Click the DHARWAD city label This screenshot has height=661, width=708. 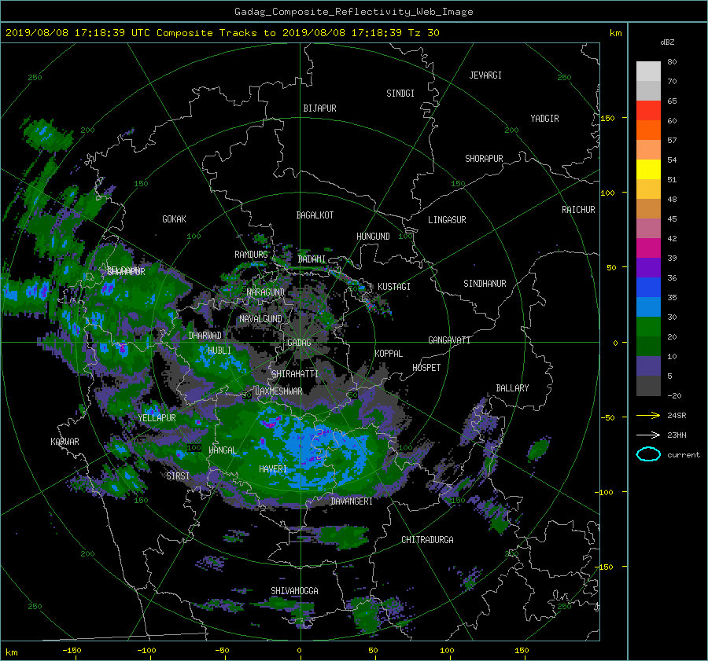(205, 336)
